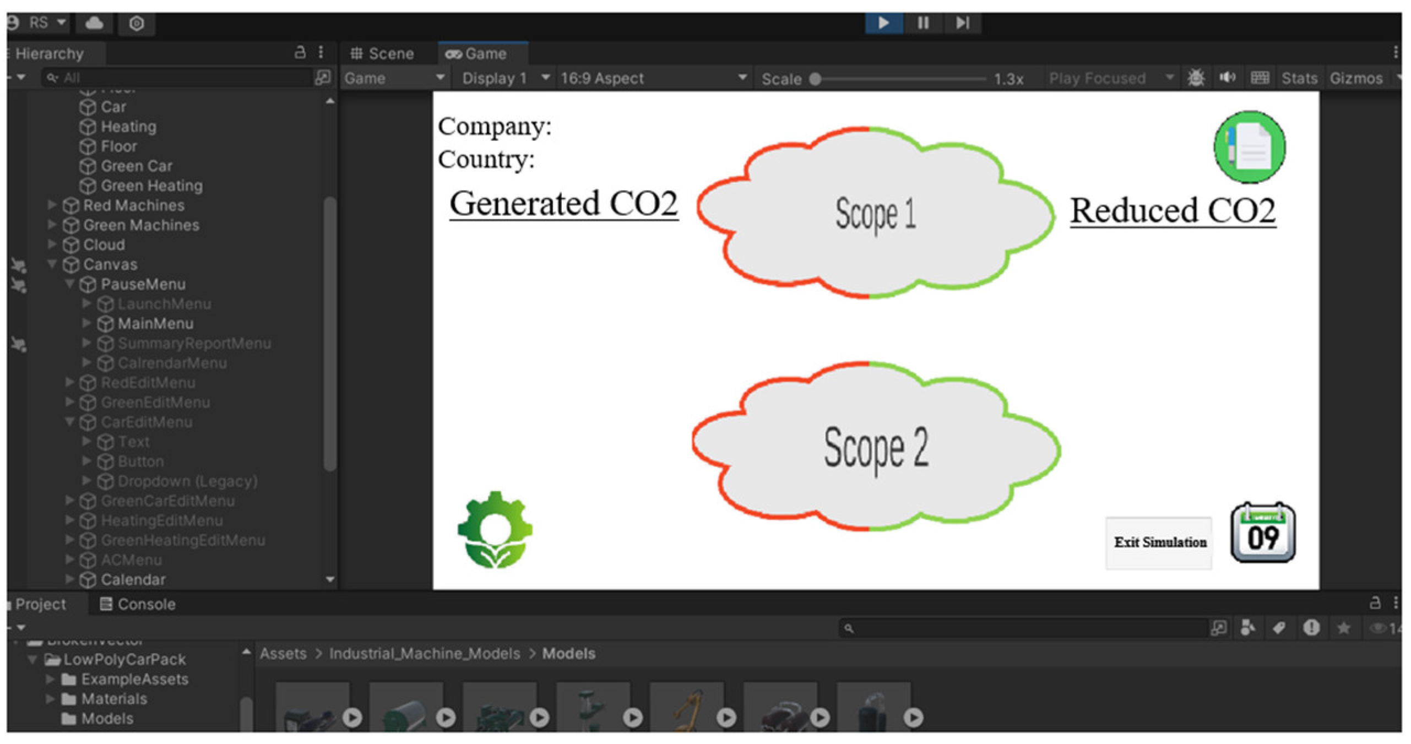Switch to the Console tab
This screenshot has height=744, width=1411.
[x=138, y=604]
